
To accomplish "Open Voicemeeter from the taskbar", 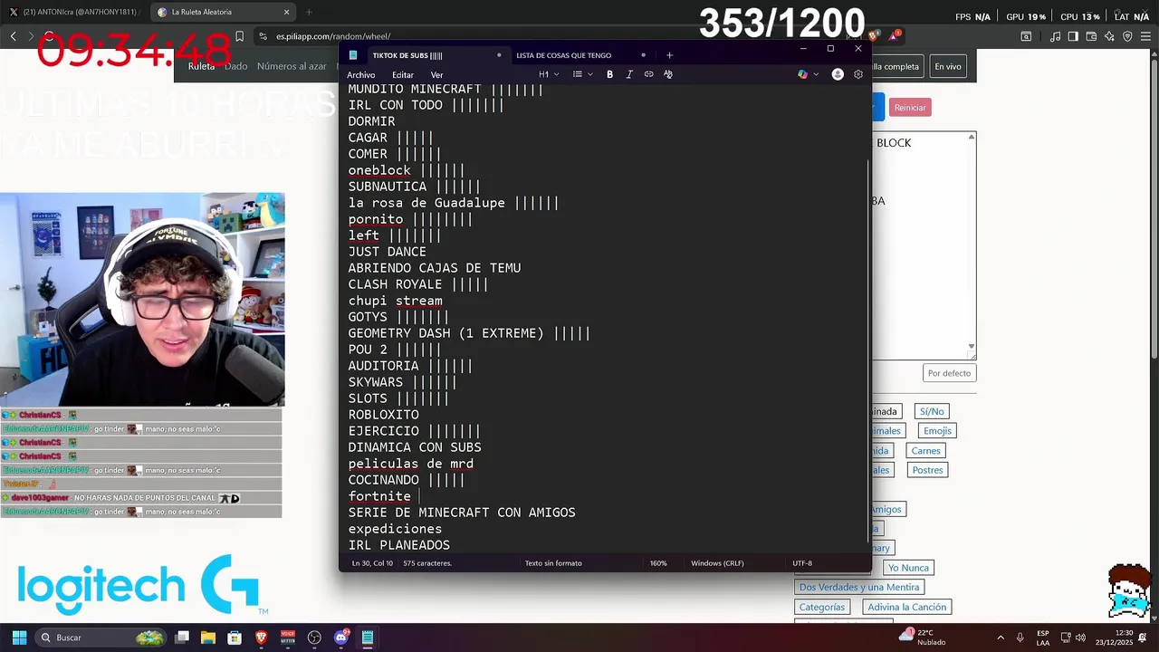I will [x=288, y=638].
